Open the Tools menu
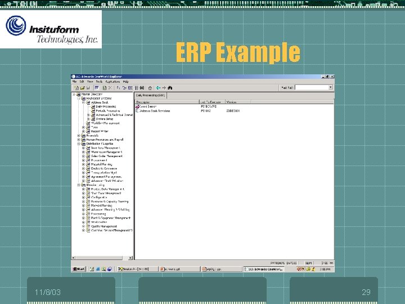 pos(99,82)
